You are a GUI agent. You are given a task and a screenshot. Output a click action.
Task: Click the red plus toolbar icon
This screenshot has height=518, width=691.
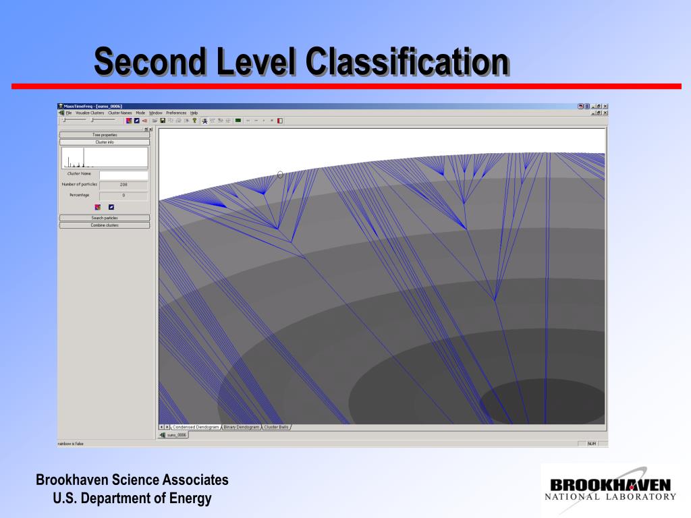[x=144, y=121]
